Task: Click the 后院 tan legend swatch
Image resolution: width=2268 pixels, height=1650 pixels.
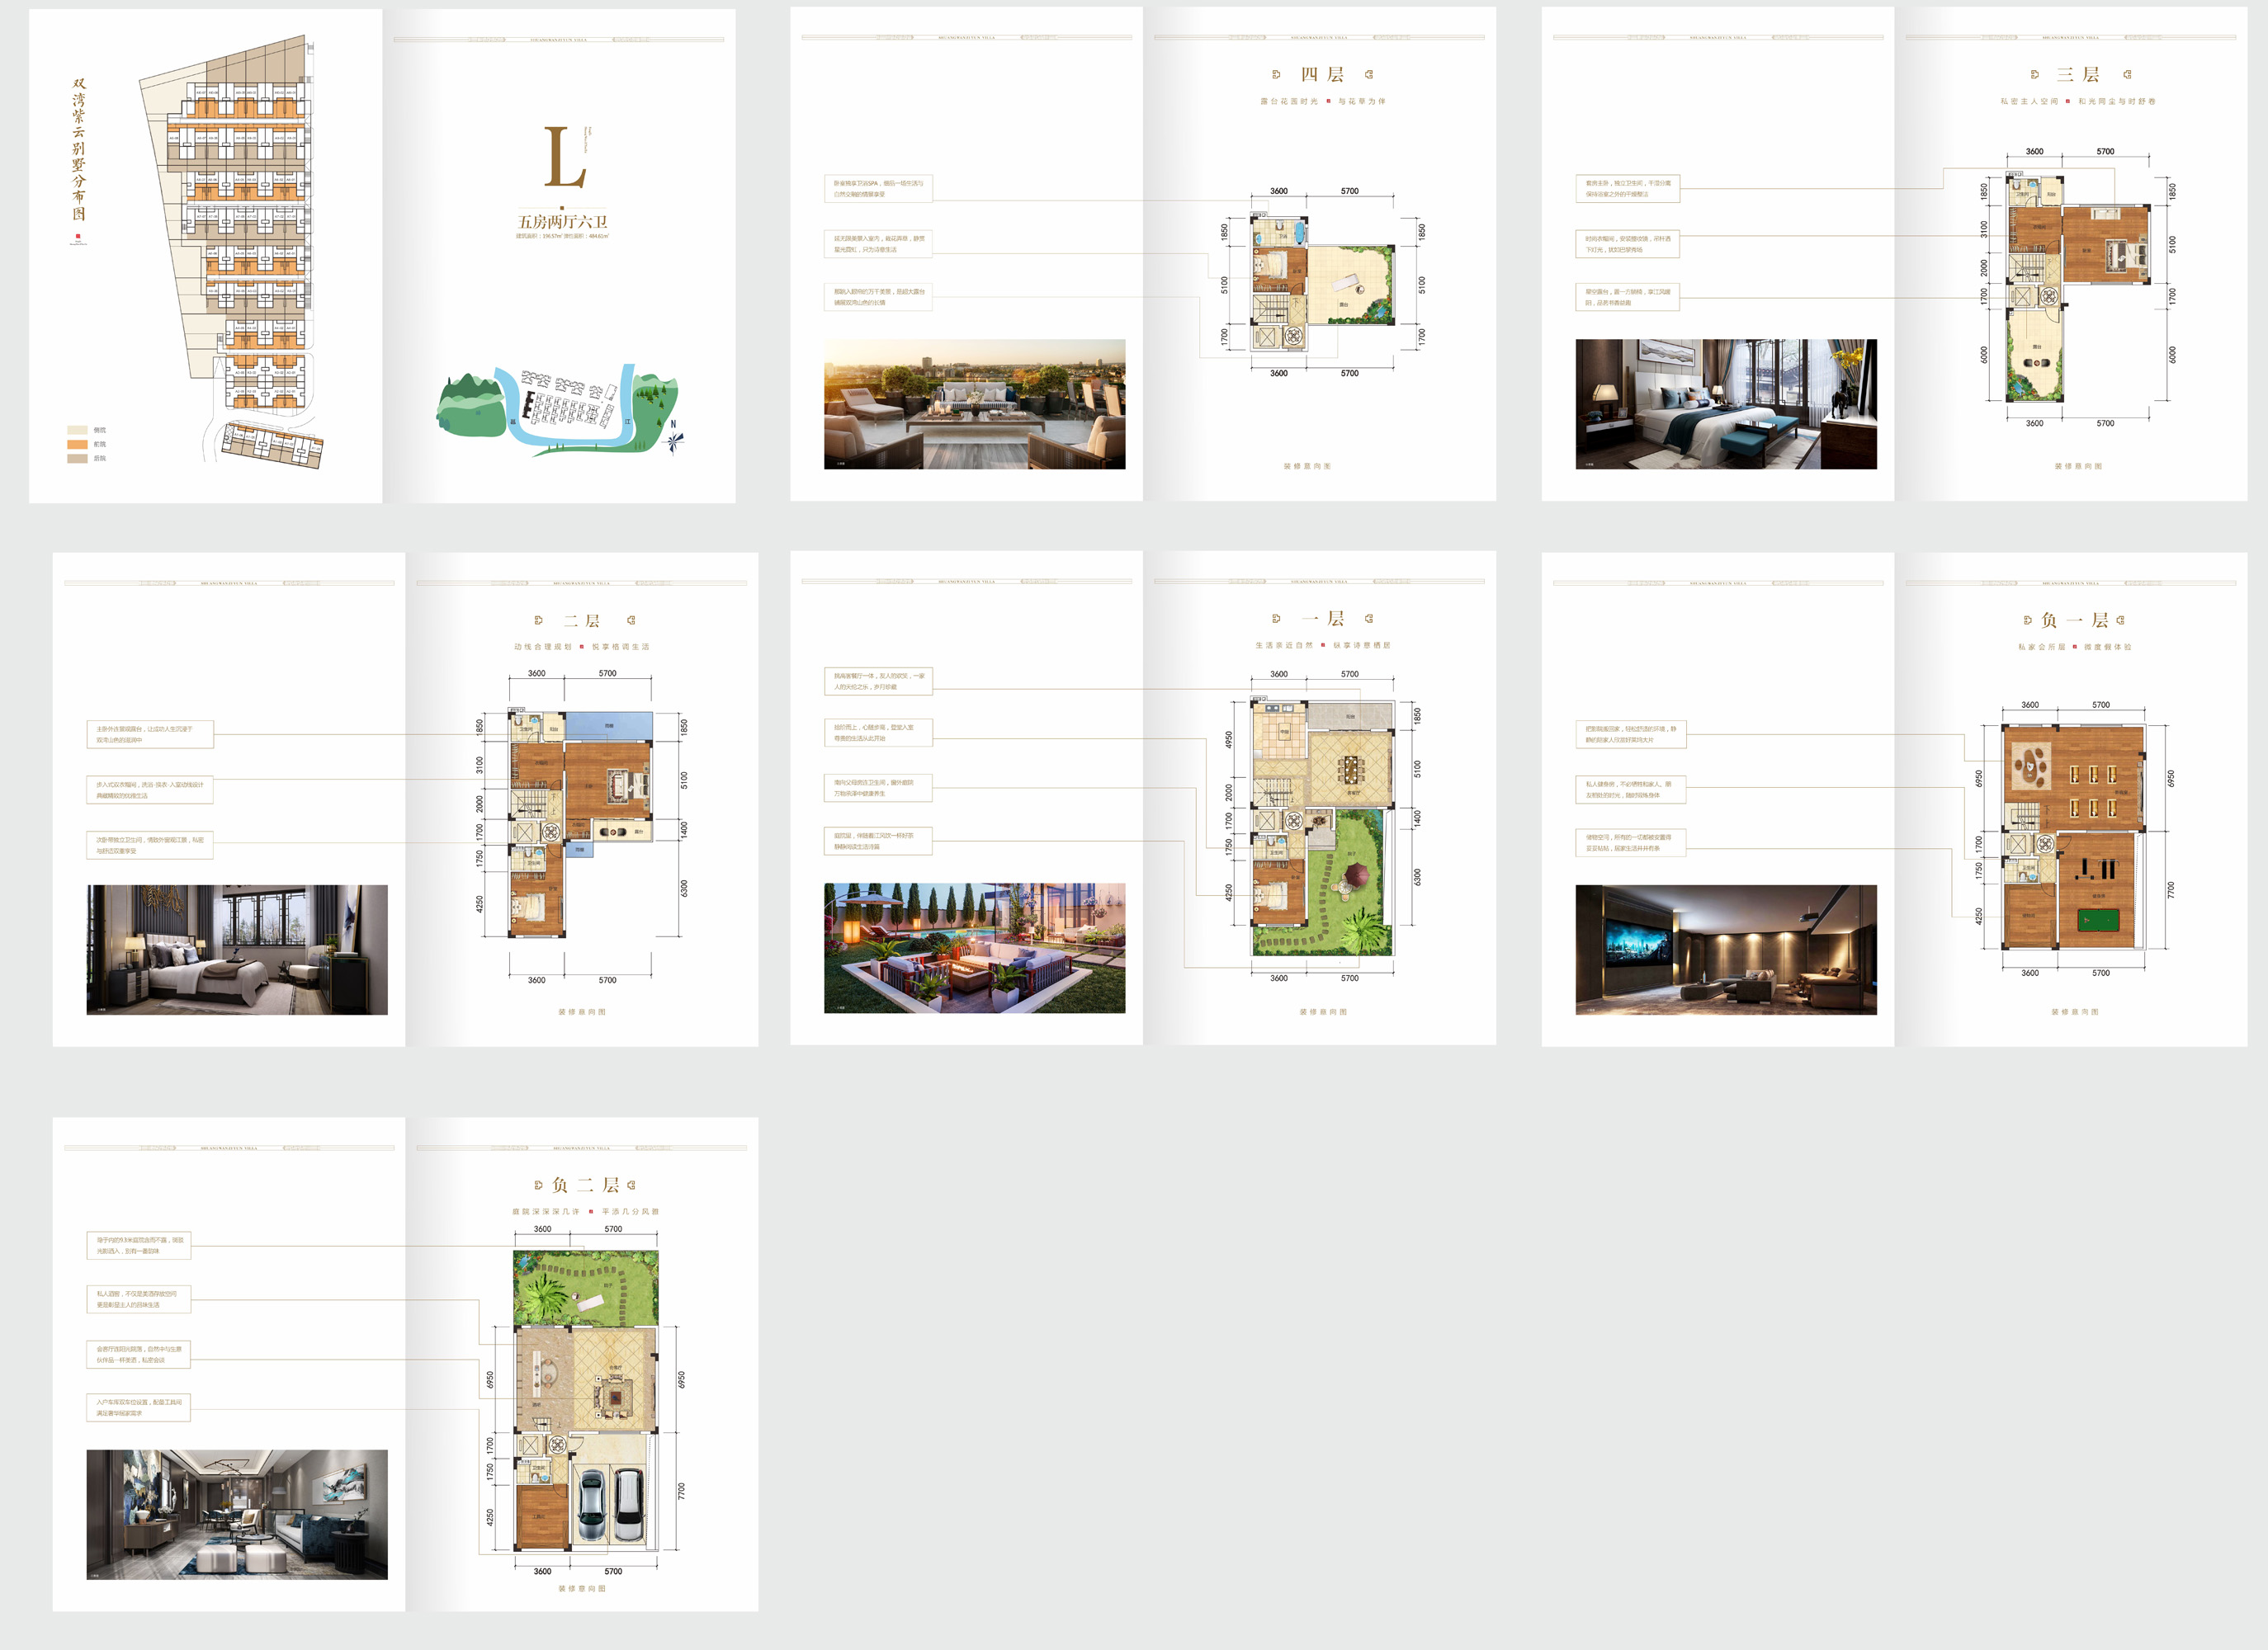Action: click(x=77, y=459)
